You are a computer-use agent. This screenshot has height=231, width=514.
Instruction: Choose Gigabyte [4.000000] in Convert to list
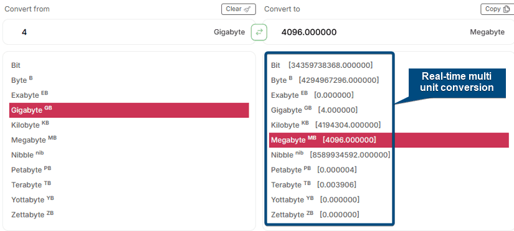point(315,110)
